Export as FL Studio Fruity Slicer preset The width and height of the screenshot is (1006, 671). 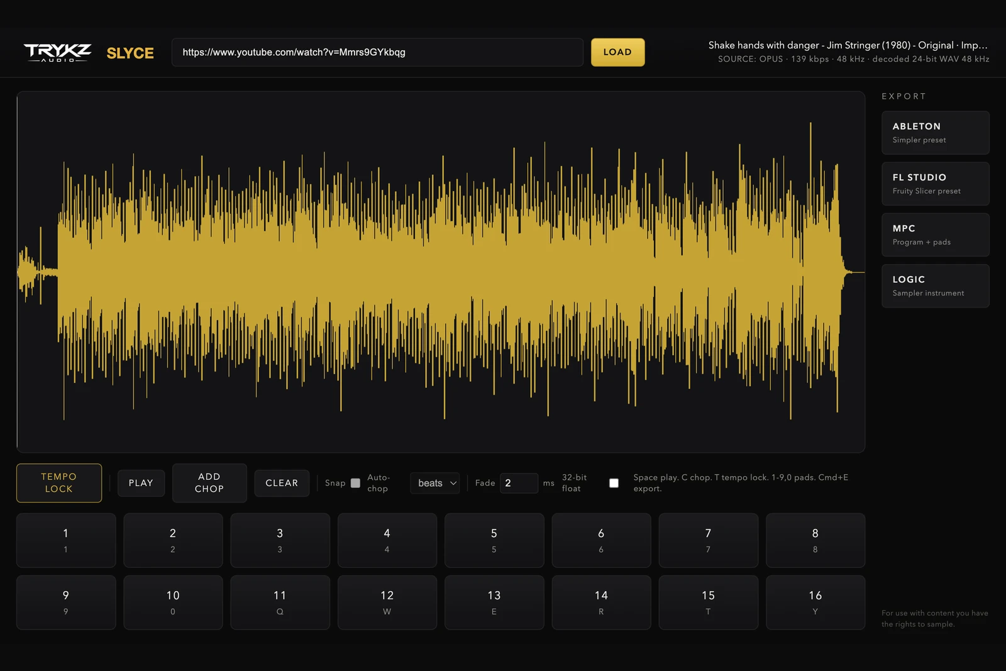click(935, 184)
